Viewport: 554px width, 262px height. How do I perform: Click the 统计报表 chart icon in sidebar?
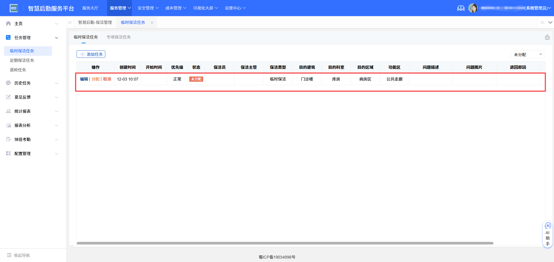8,111
